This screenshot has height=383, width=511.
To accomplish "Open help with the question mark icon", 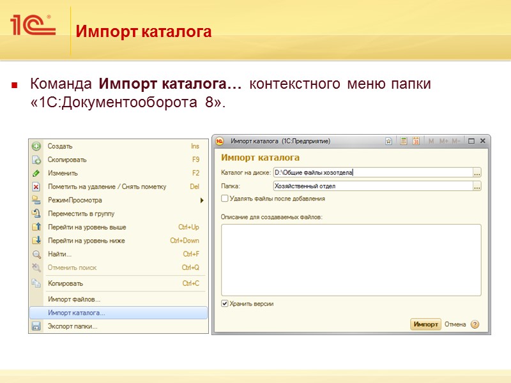I will 475,324.
